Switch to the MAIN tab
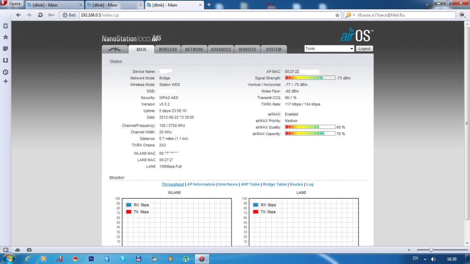This screenshot has width=470, height=264. 141,49
